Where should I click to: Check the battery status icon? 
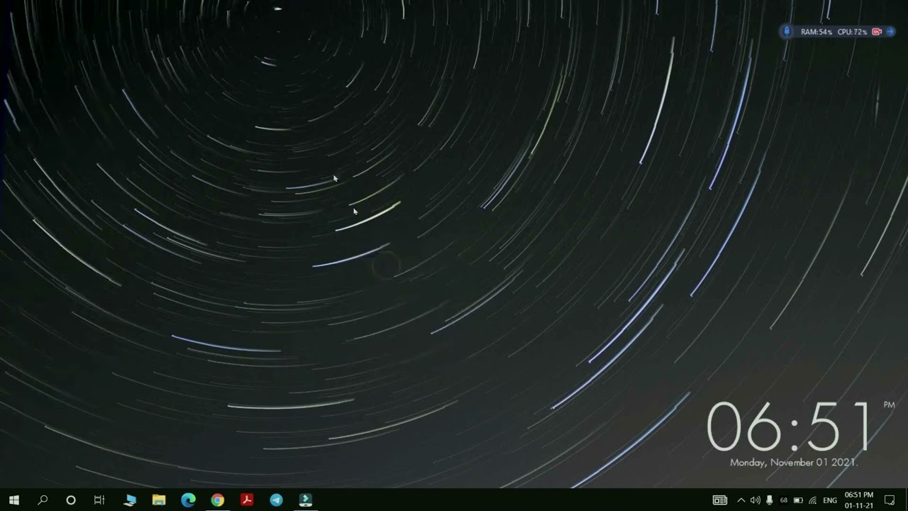[x=798, y=500]
